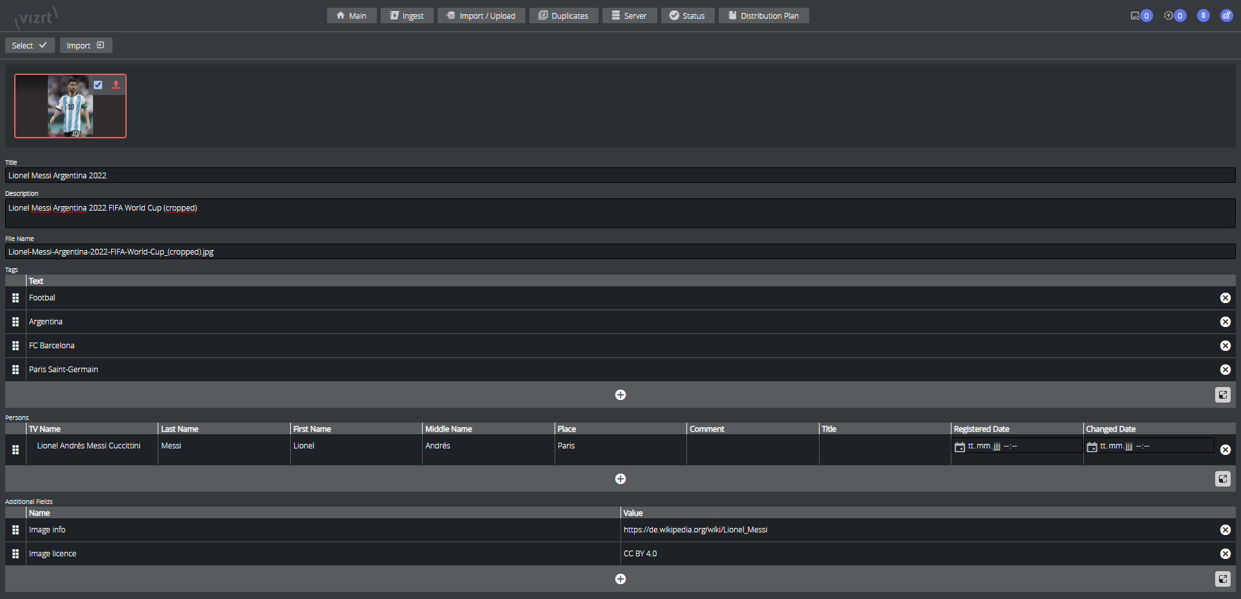The image size is (1241, 599).
Task: Add a new additional field row
Action: point(620,579)
